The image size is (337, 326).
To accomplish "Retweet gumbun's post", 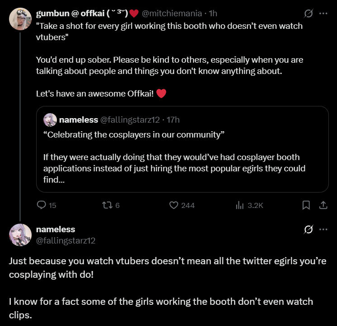I will coord(108,205).
